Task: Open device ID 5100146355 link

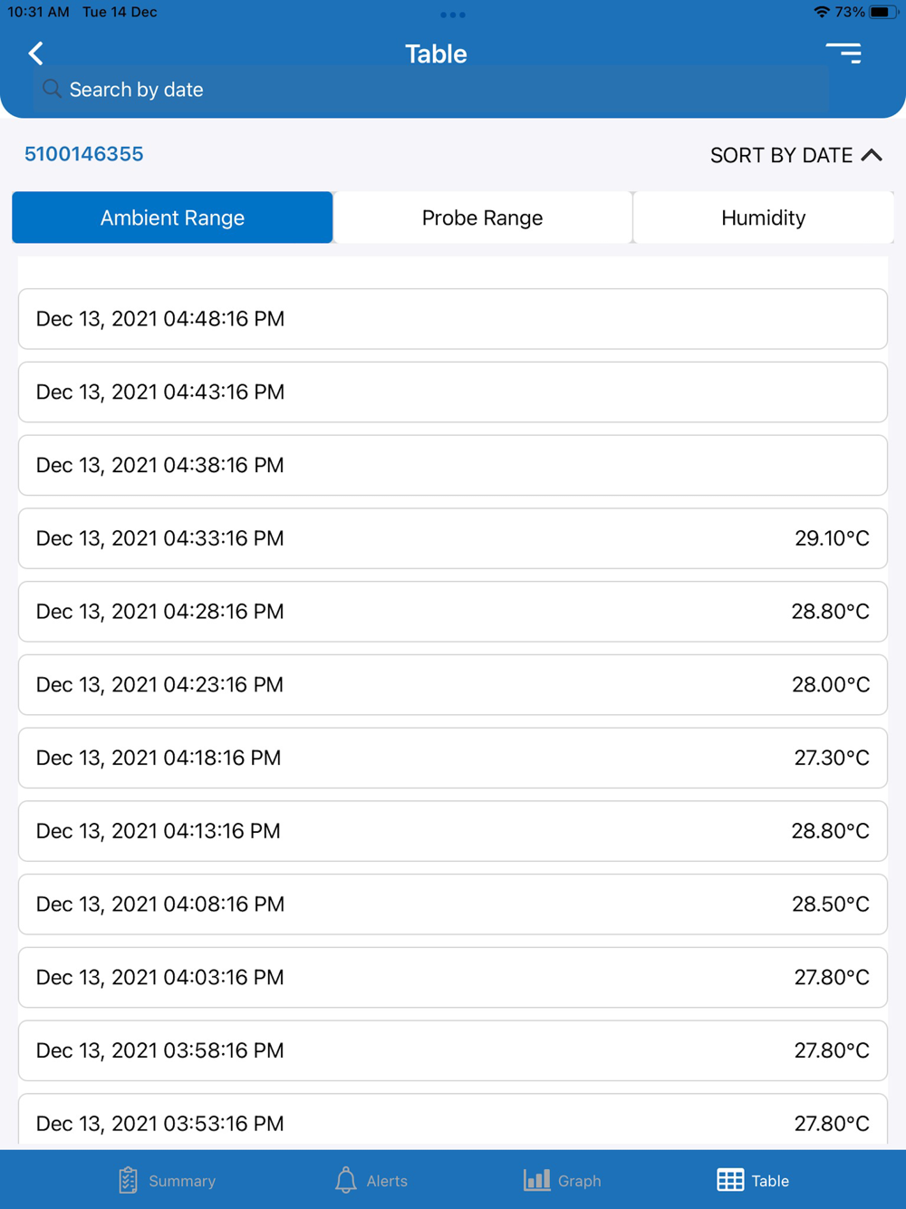Action: pyautogui.click(x=83, y=154)
